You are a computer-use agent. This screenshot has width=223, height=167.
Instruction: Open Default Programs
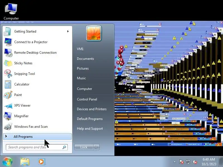(x=90, y=119)
